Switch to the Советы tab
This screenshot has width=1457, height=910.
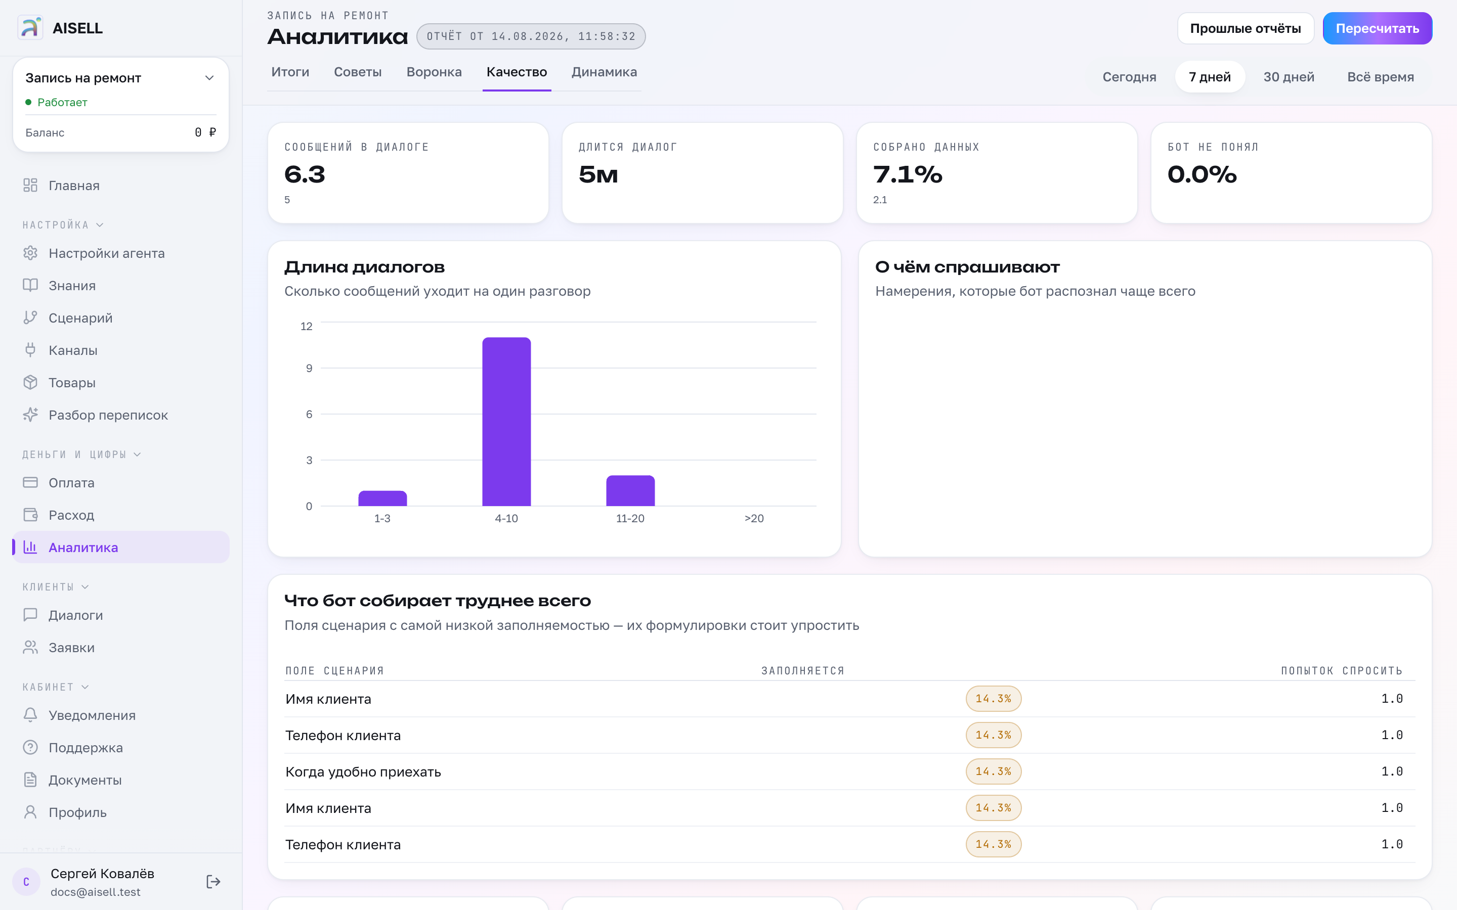click(358, 72)
